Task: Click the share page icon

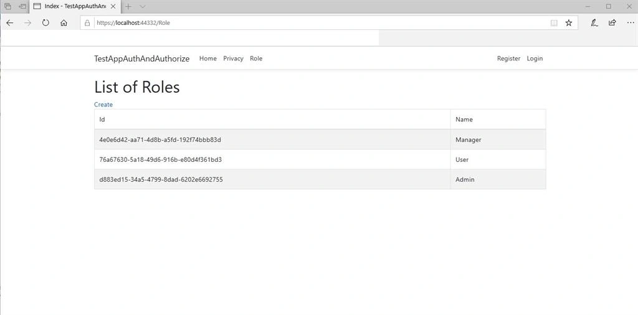Action: (612, 23)
